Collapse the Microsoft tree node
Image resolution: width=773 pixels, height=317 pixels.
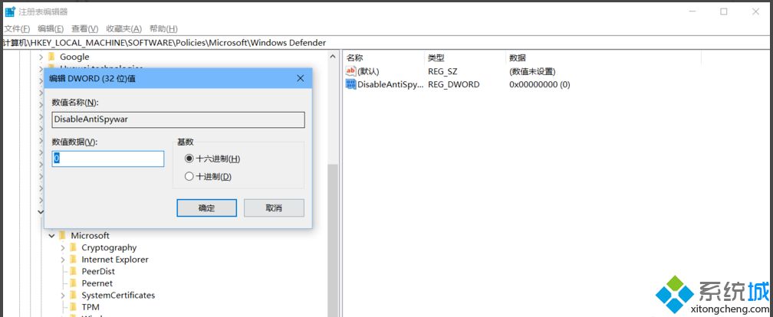52,236
